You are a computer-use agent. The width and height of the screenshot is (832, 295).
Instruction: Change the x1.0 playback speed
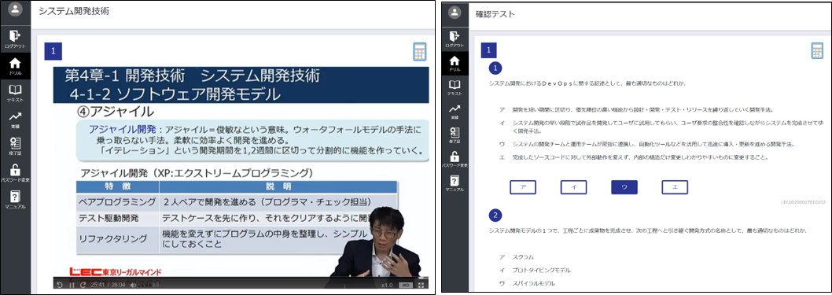387,286
